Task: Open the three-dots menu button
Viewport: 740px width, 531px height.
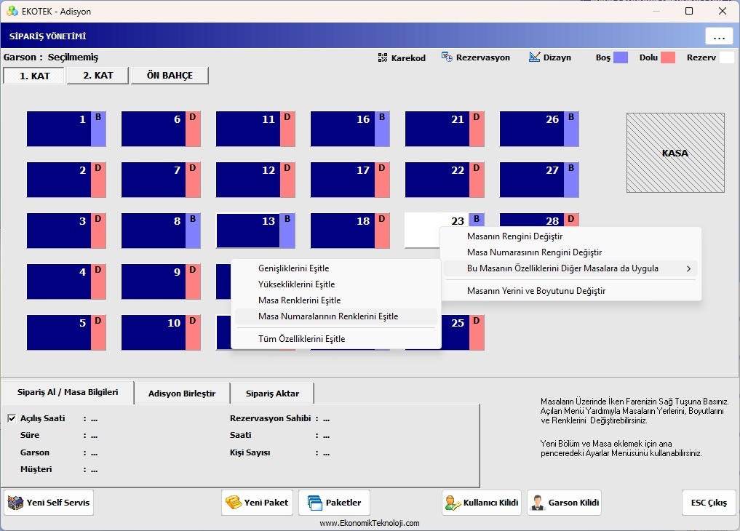Action: pyautogui.click(x=719, y=37)
